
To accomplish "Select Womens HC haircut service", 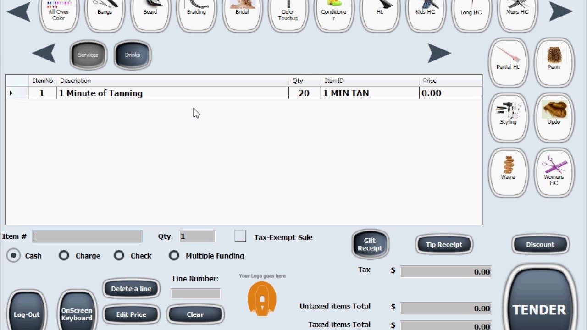I will click(554, 172).
